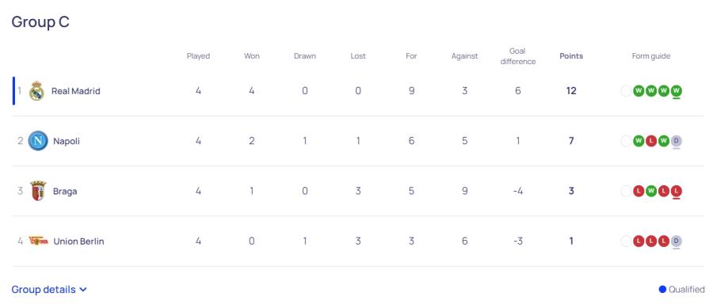Expand the Group details section
This screenshot has height=308, width=713.
pyautogui.click(x=49, y=289)
